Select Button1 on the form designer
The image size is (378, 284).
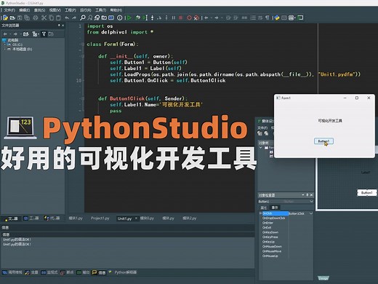pos(367,193)
